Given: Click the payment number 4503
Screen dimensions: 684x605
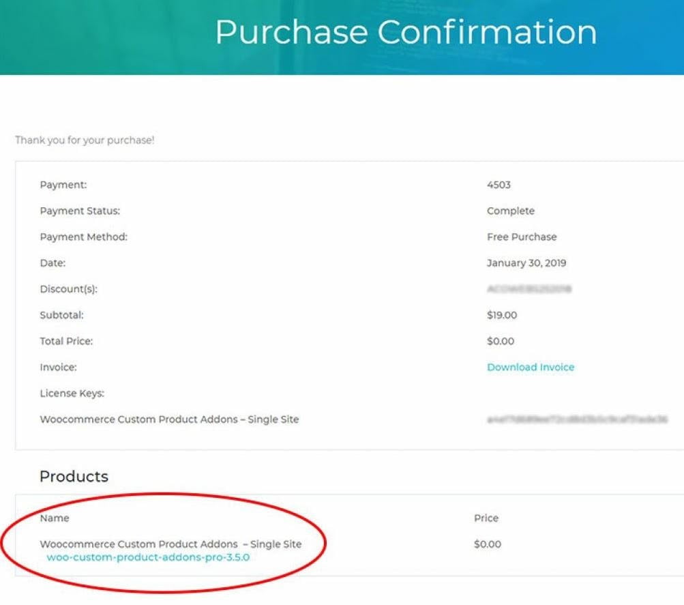Looking at the screenshot, I should coord(499,185).
